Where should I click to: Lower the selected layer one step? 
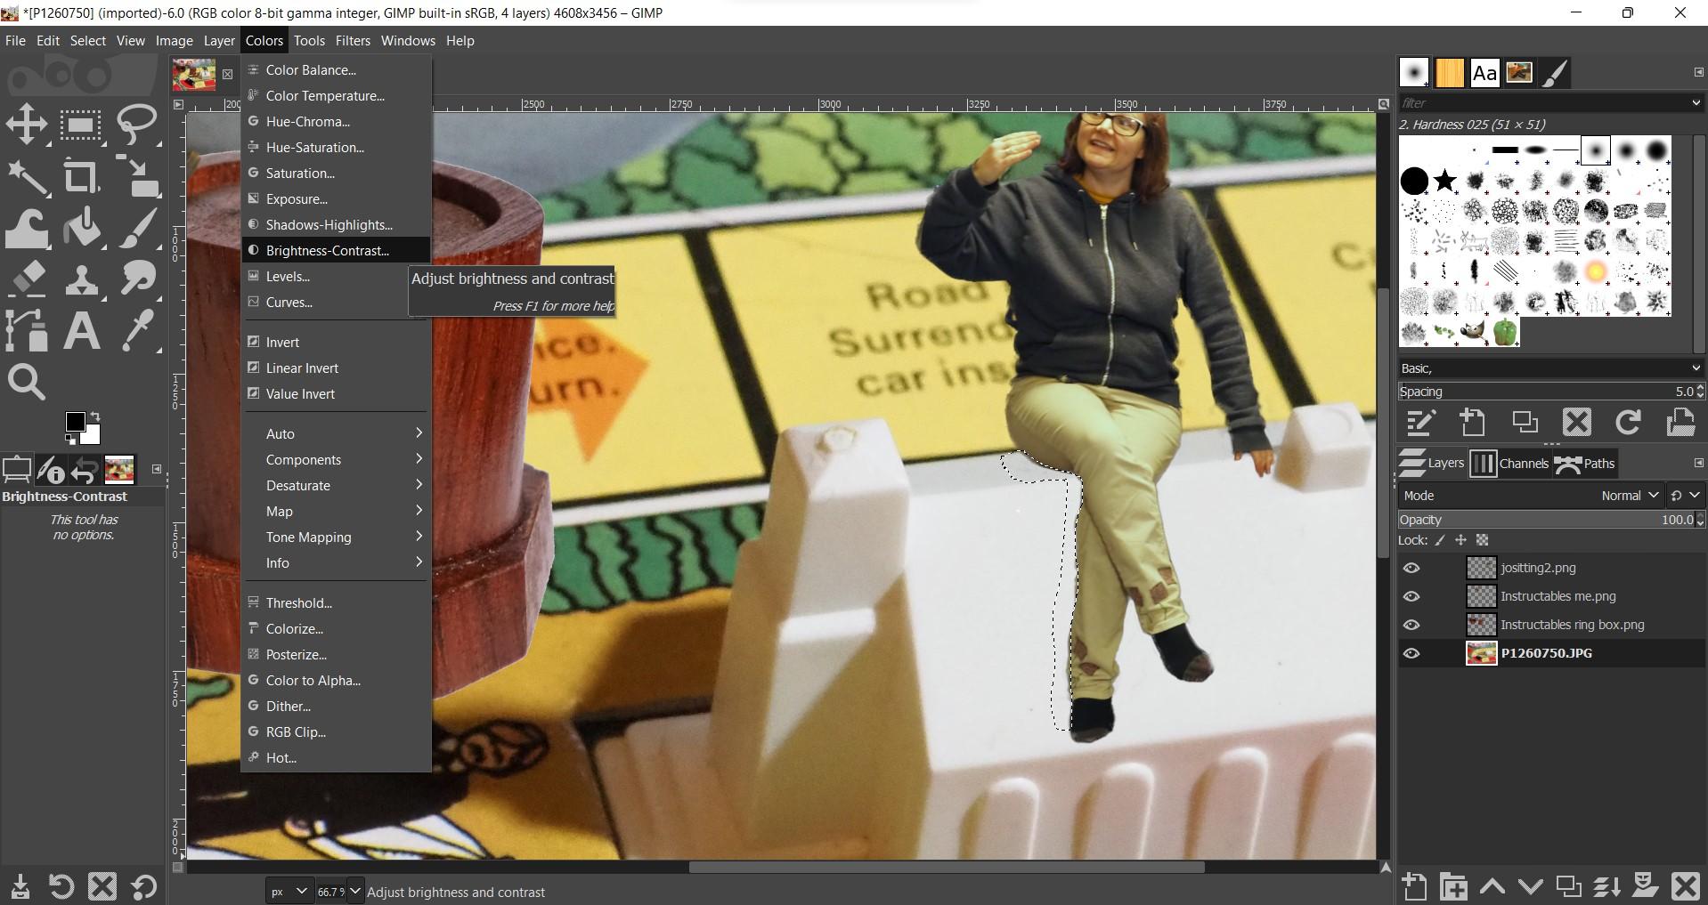(x=1530, y=886)
